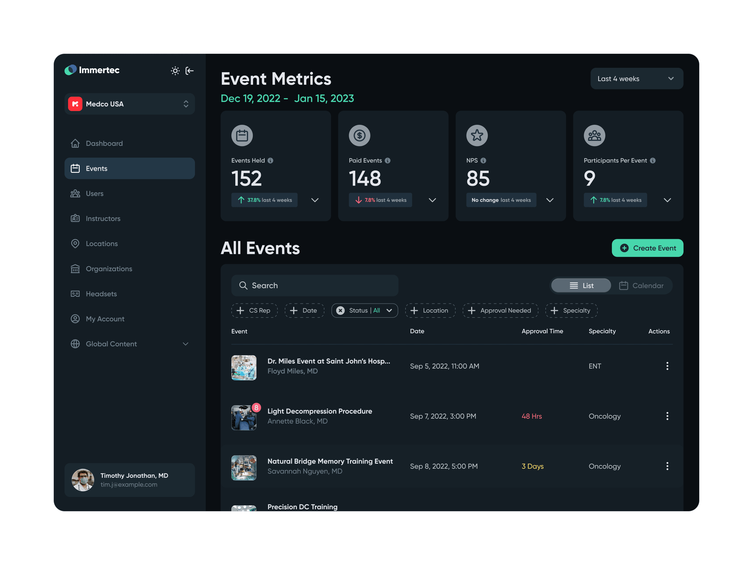Show info for NPS metric

[483, 160]
